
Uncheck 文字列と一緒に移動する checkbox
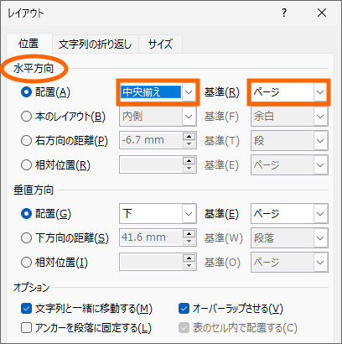pyautogui.click(x=26, y=309)
